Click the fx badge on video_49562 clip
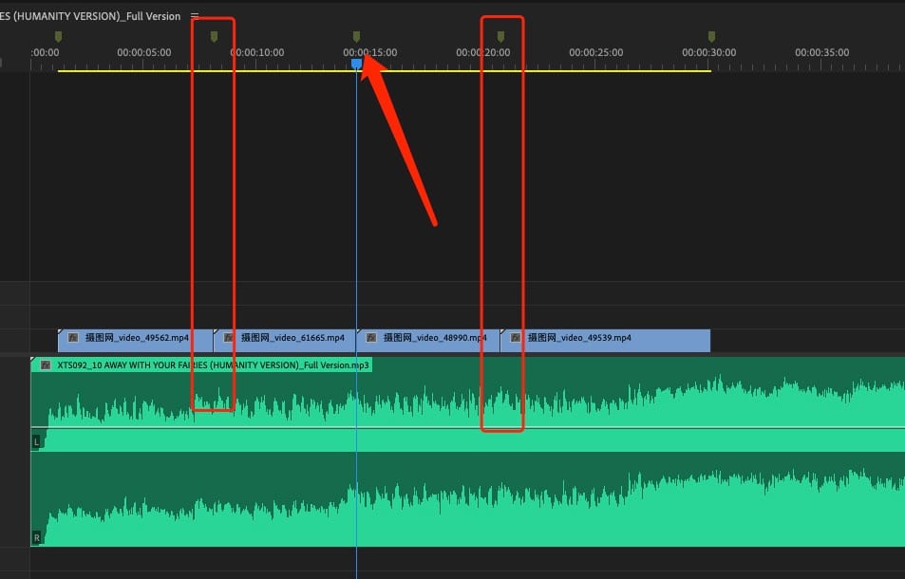 pyautogui.click(x=73, y=337)
